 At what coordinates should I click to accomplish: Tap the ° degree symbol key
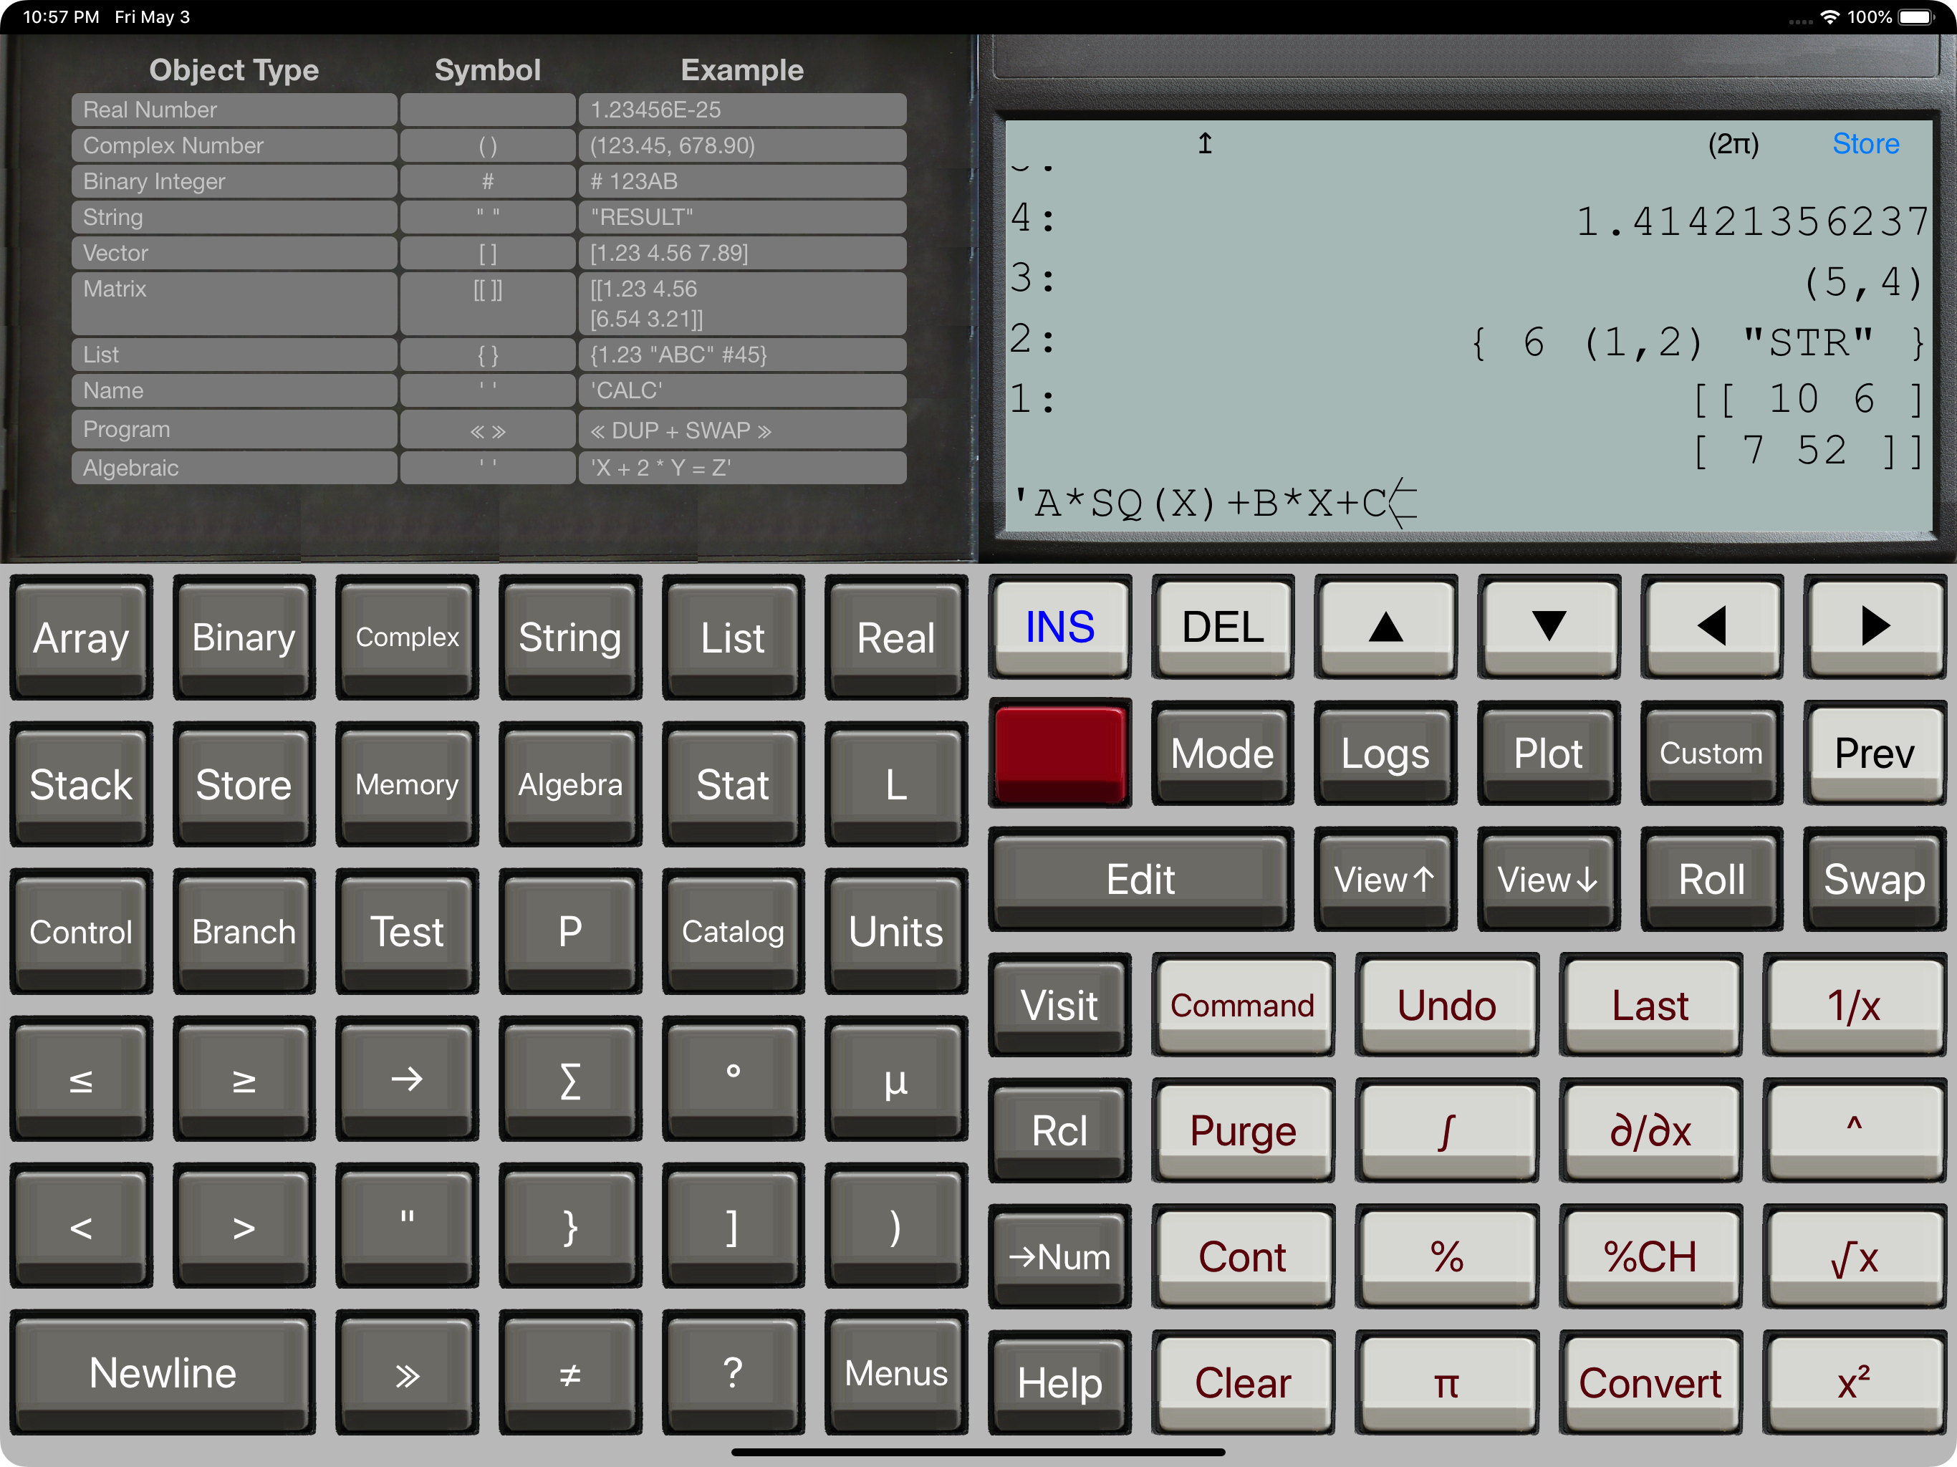(x=734, y=1079)
